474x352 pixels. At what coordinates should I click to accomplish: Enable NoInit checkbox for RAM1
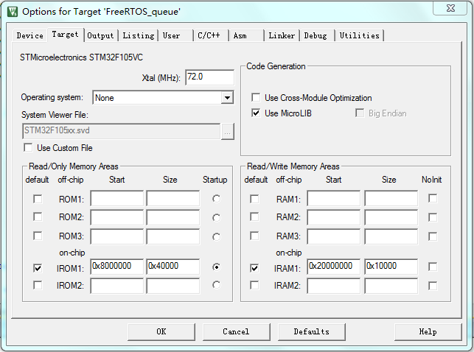[x=433, y=199]
